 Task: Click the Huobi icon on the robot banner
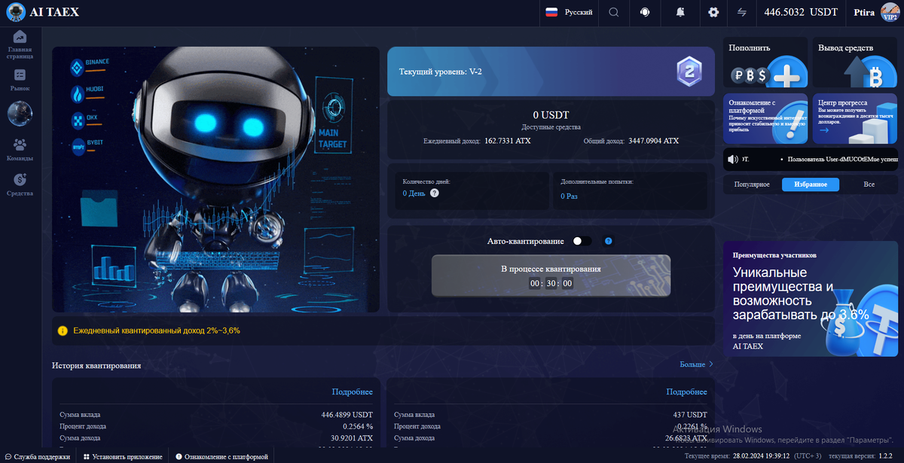(75, 93)
